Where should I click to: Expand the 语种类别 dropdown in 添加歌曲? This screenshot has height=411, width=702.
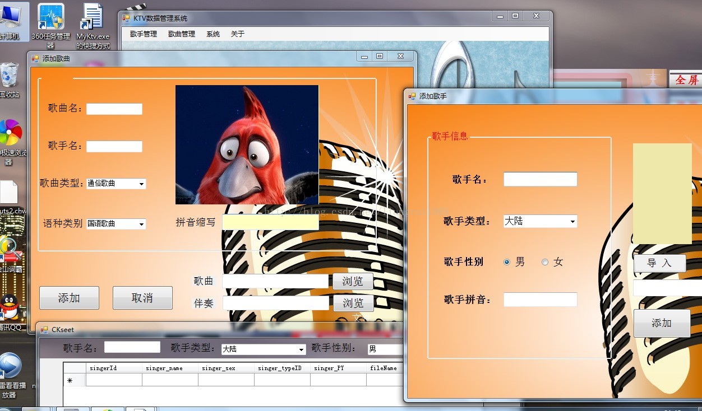(141, 224)
